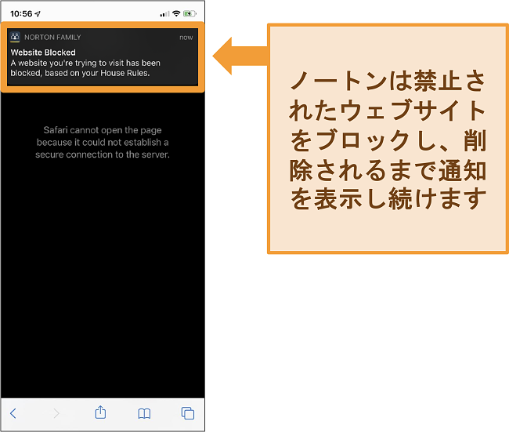Tap the NORTON FAMILY notification header
509x432 pixels.
point(52,37)
